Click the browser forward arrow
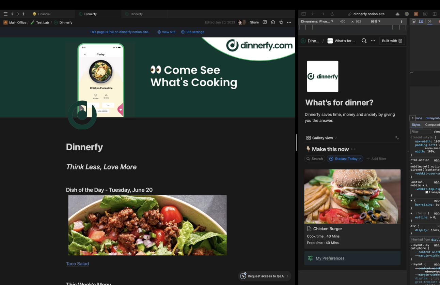 [x=323, y=14]
